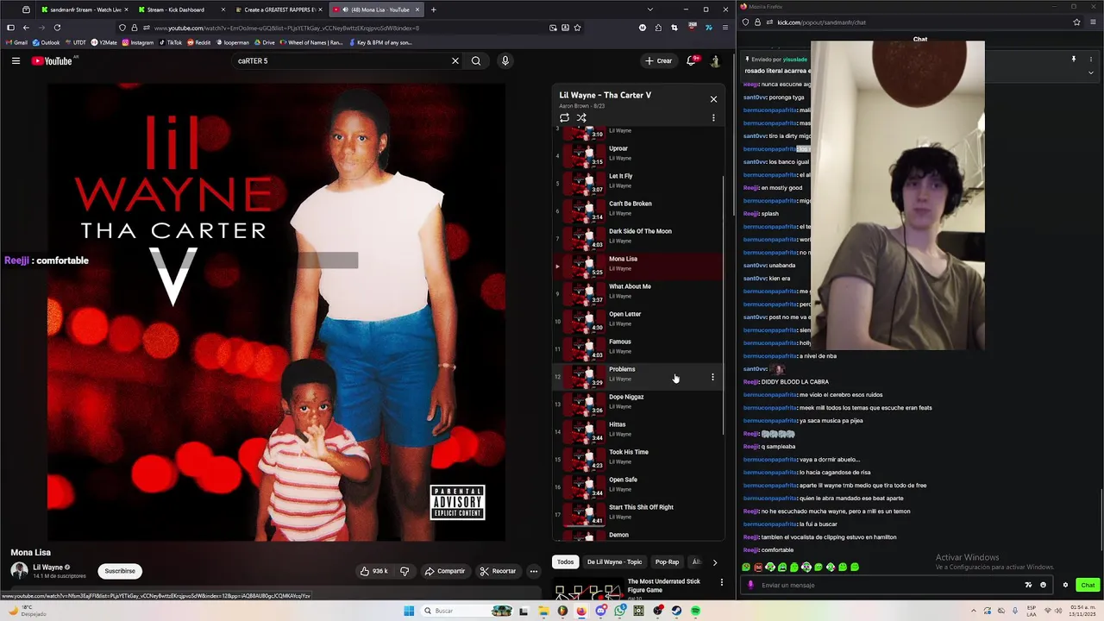Open the Lil Wayne channel avatar
The width and height of the screenshot is (1104, 621).
tap(19, 571)
